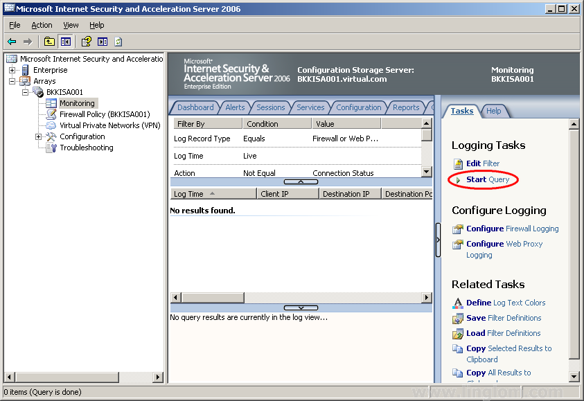Switch to the Dashboard tab

coord(195,107)
